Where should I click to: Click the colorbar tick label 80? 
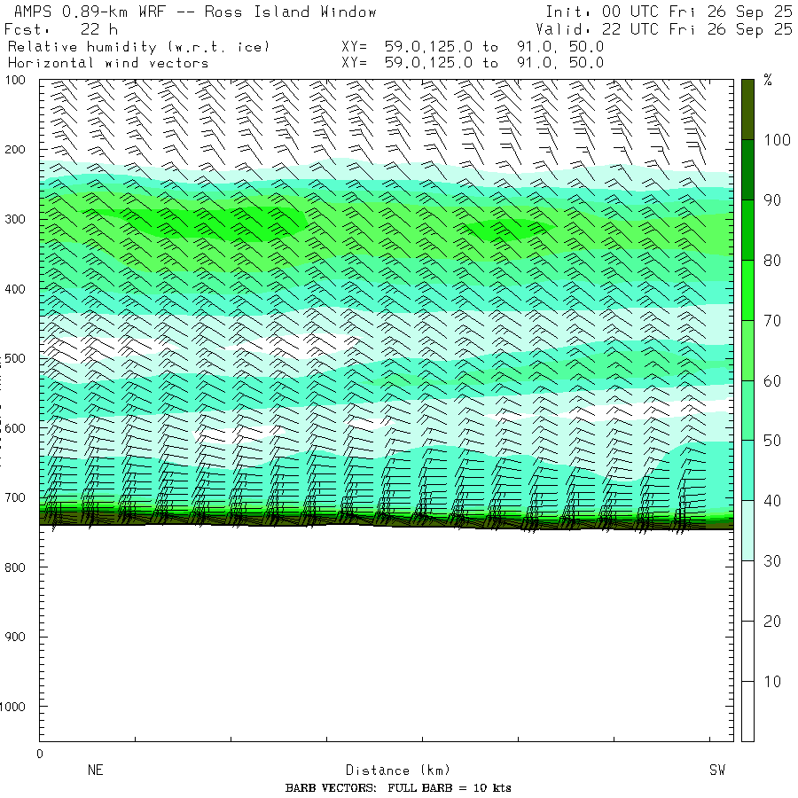point(772,260)
